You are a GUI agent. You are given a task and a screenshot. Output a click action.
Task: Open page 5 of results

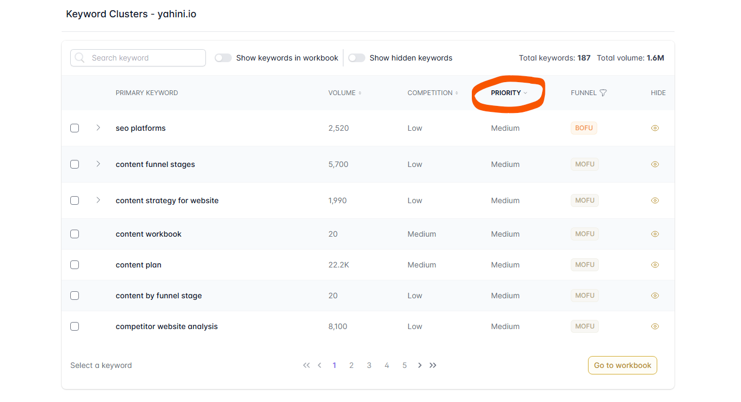404,365
